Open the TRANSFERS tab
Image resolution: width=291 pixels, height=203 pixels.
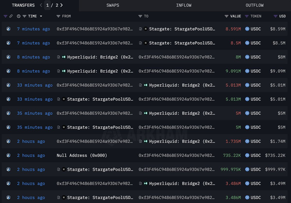[23, 5]
